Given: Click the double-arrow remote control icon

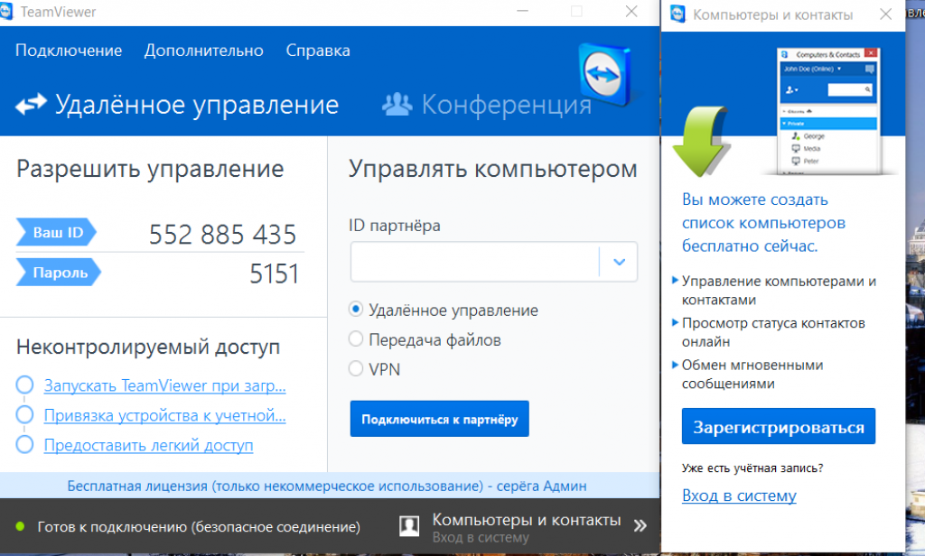Looking at the screenshot, I should pyautogui.click(x=31, y=105).
